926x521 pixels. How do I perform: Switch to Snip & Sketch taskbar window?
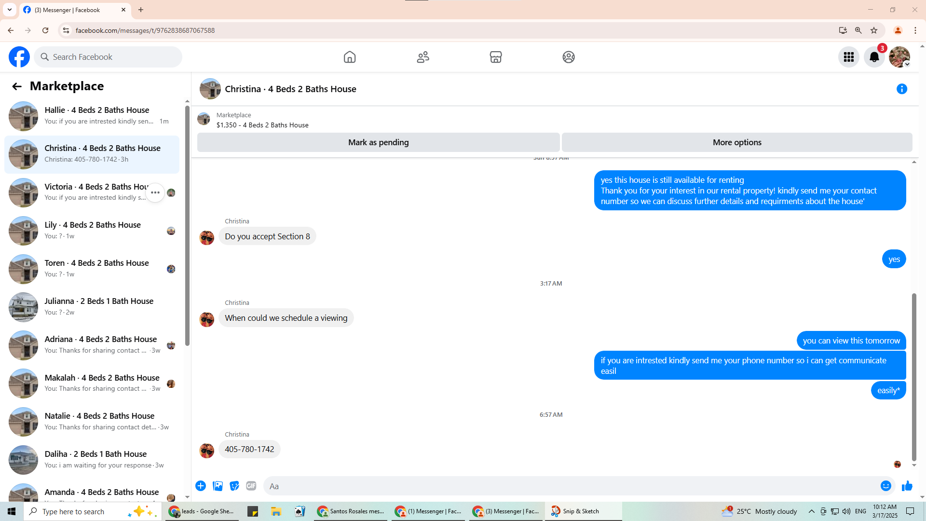(x=583, y=511)
